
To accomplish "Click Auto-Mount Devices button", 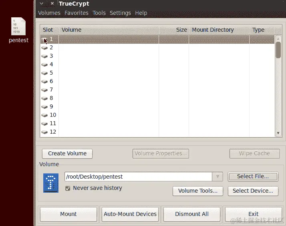I will tap(130, 214).
